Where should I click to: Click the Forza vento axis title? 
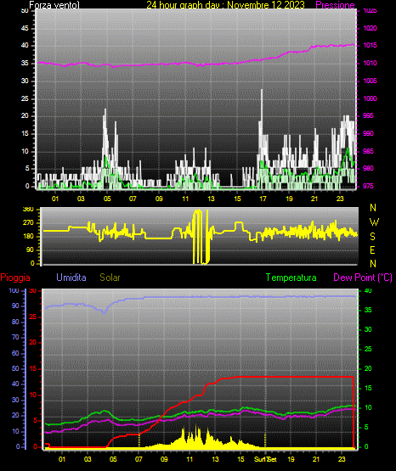click(54, 5)
